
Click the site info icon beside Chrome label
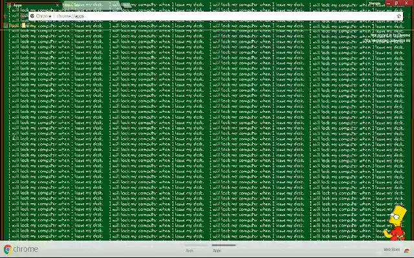point(32,16)
